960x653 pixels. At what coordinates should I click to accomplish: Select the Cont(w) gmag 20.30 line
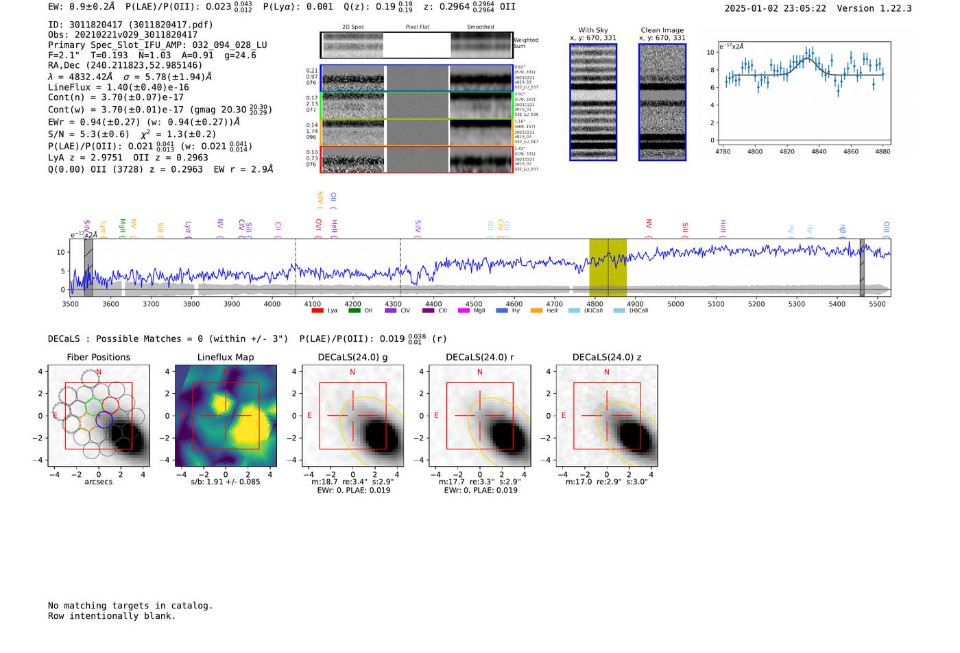[160, 110]
